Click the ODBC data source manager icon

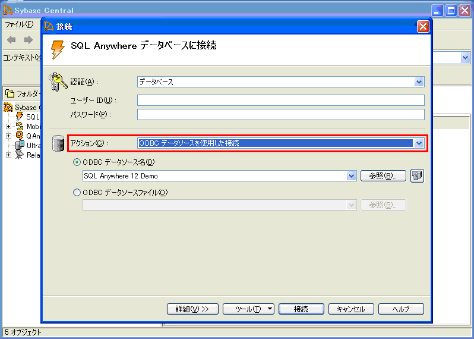[x=417, y=175]
